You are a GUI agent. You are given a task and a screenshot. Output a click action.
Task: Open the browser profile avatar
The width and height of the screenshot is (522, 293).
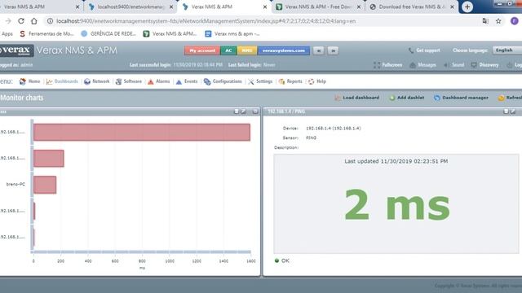point(515,21)
